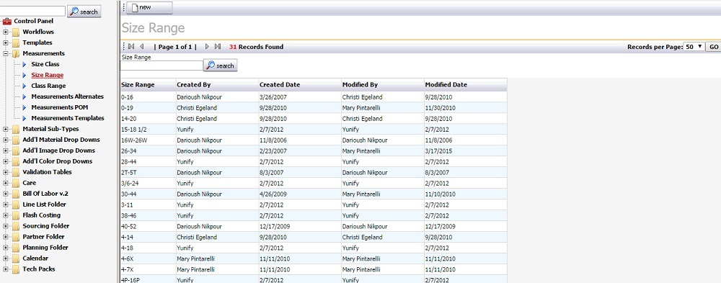The height and width of the screenshot is (283, 721).
Task: Open the Size Class tree item
Action: point(45,64)
